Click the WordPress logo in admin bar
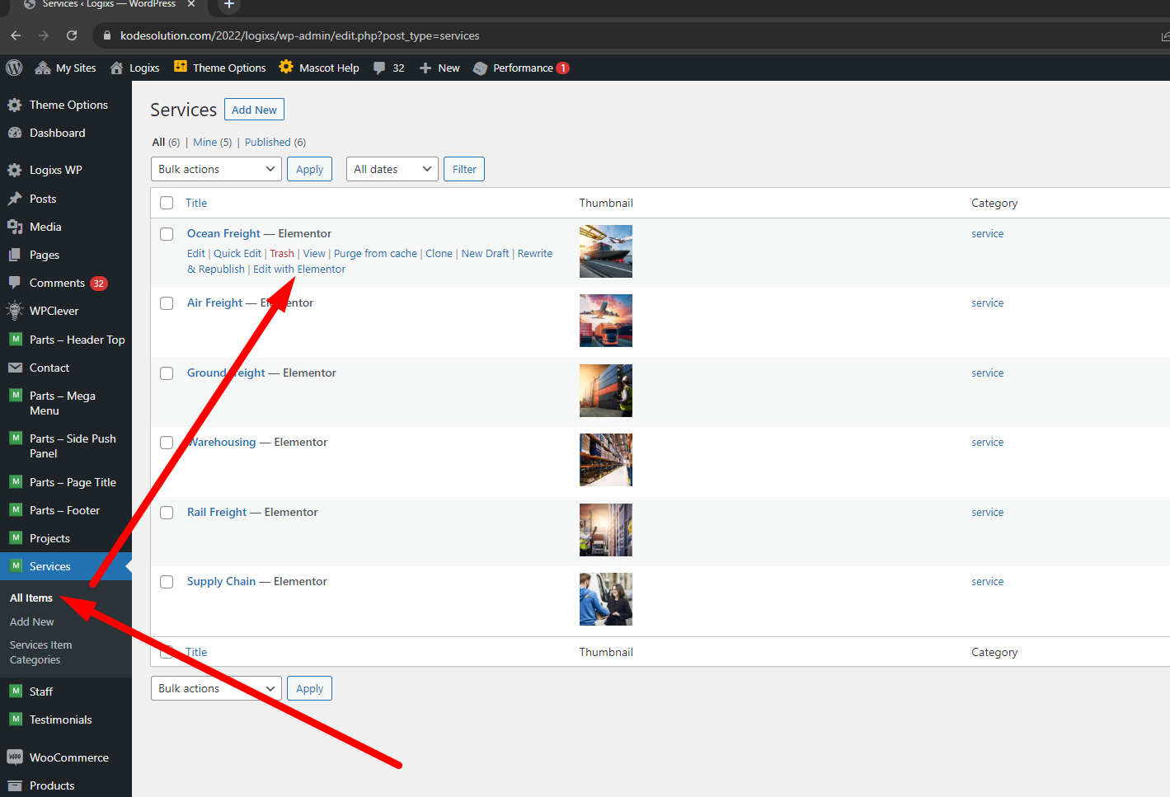1170x797 pixels. [x=14, y=68]
